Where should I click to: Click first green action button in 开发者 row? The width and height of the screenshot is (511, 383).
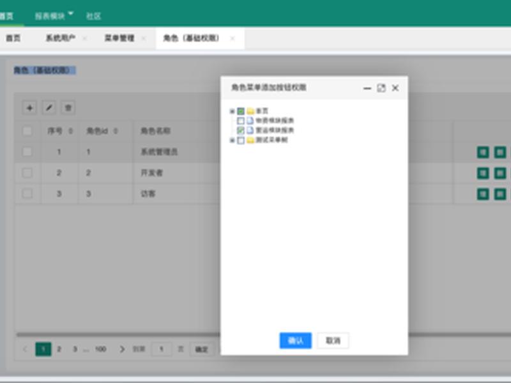[x=483, y=173]
